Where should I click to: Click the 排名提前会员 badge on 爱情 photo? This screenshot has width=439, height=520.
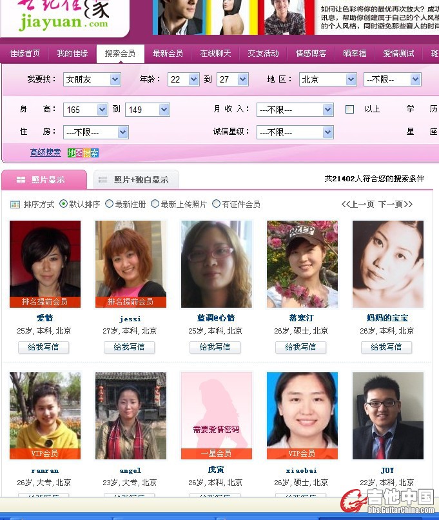(x=45, y=301)
